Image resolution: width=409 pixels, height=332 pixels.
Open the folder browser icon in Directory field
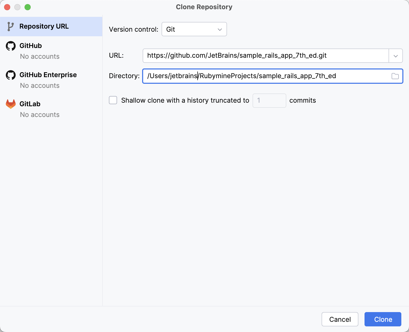[x=395, y=76]
